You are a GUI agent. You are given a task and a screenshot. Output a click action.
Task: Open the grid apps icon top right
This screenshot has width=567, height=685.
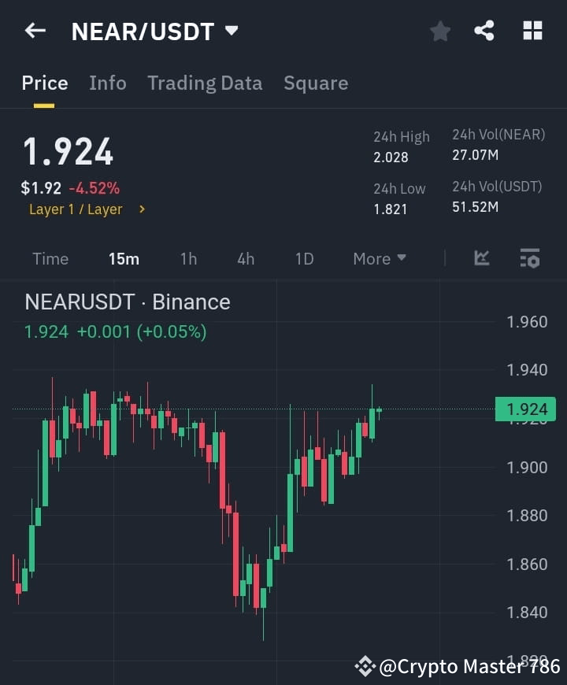[x=532, y=31]
